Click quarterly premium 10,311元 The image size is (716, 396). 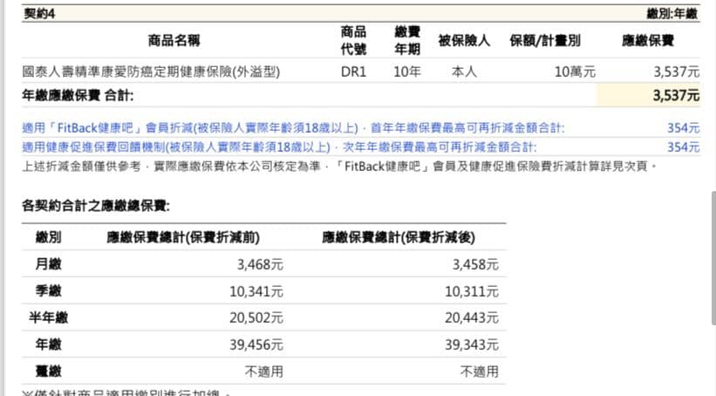[x=472, y=291]
